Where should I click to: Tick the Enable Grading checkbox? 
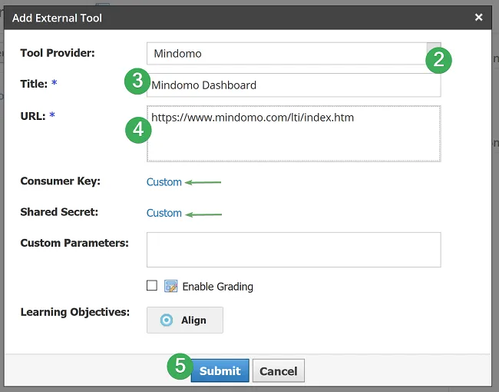coord(152,286)
